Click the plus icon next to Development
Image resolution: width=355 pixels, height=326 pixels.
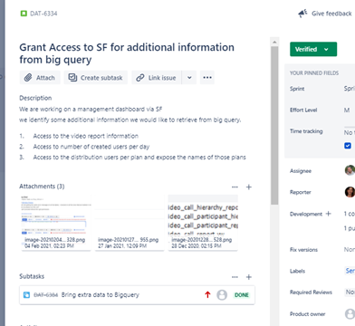tap(329, 214)
